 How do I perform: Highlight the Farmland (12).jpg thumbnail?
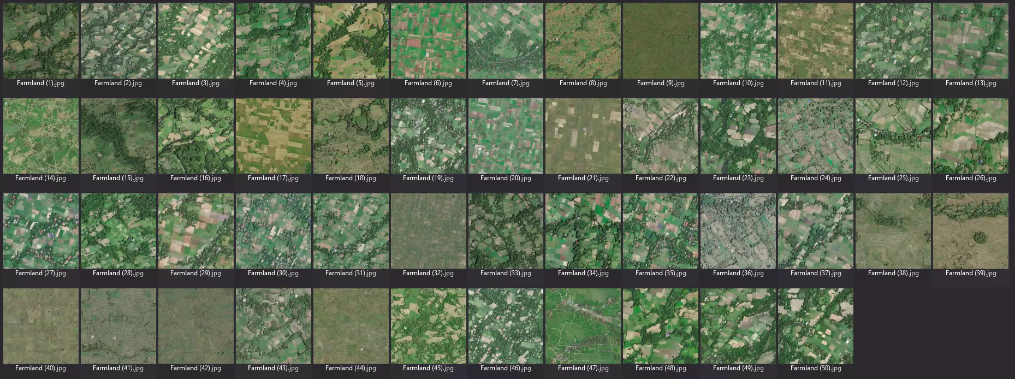point(893,41)
